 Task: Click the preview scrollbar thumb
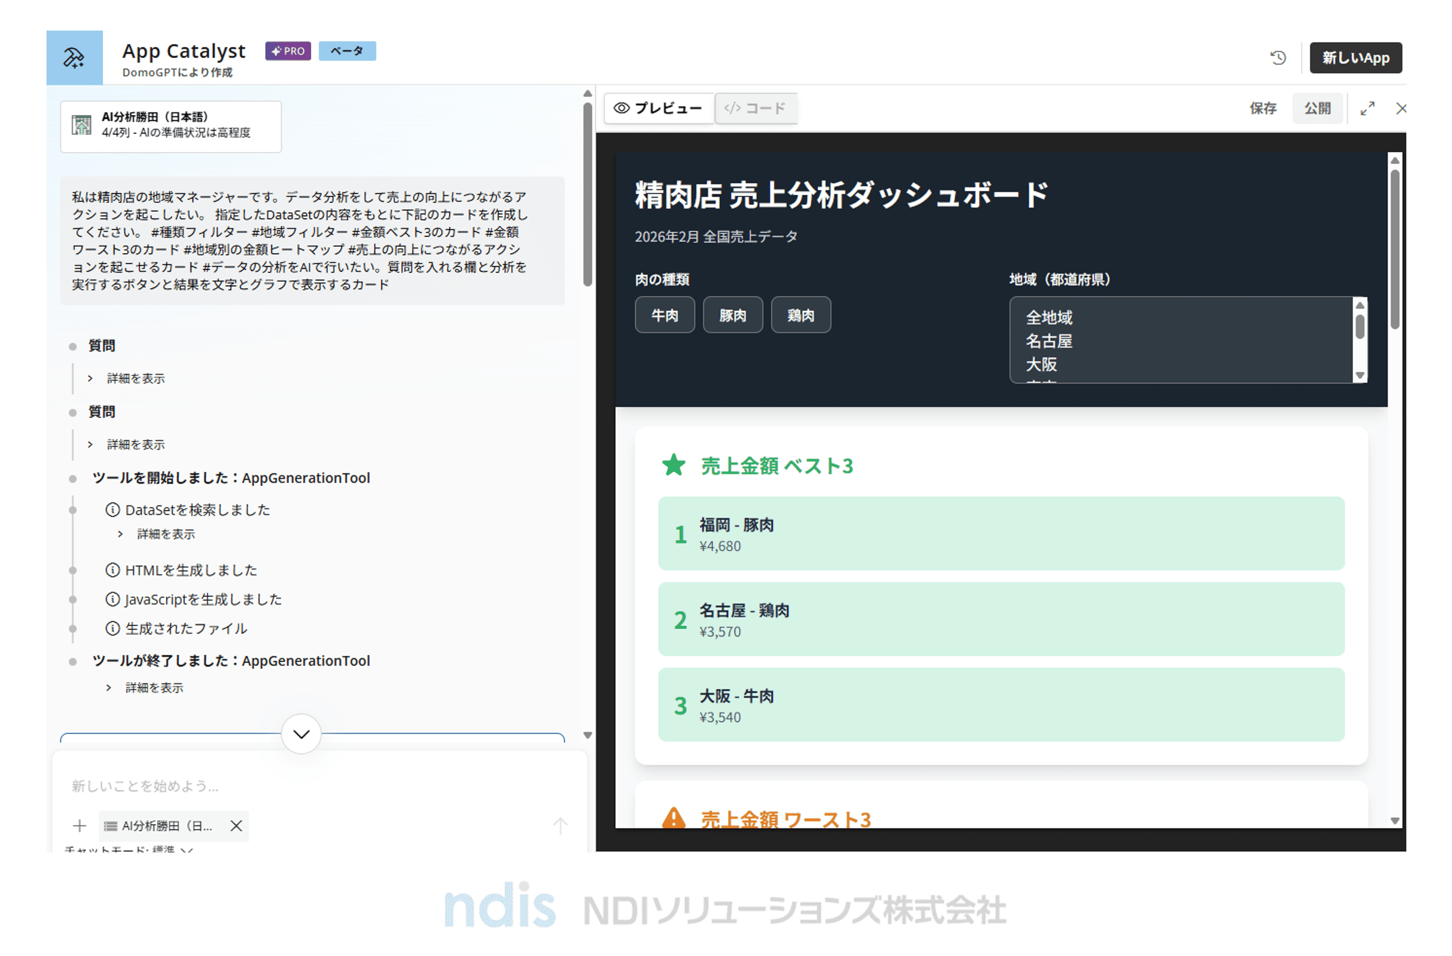1395,249
